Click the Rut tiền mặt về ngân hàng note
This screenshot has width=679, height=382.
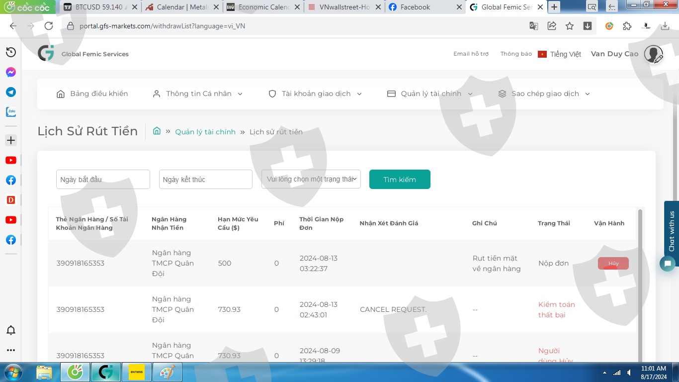497,263
